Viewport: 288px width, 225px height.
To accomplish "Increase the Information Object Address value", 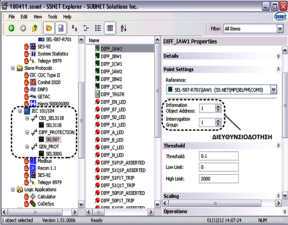I will pos(218,106).
